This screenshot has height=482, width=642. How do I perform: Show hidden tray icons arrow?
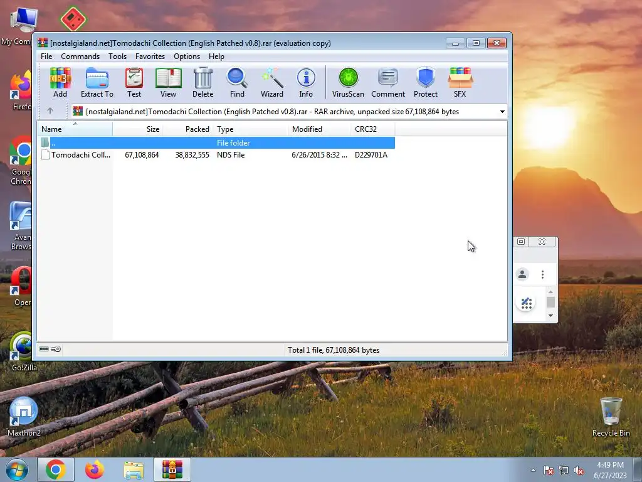tap(533, 471)
